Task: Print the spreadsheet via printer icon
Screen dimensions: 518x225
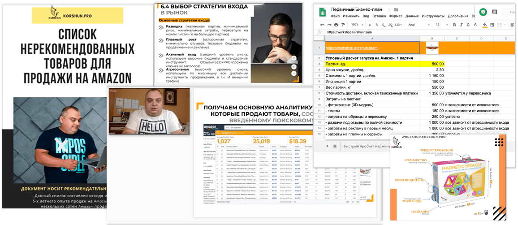Action: point(337,25)
